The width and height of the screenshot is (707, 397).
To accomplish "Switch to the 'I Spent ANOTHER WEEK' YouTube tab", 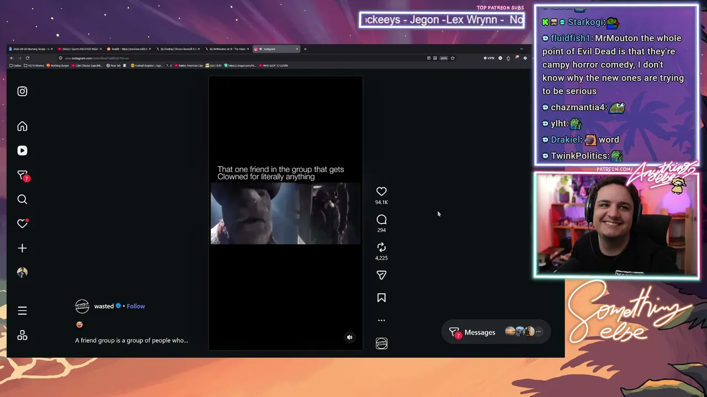I will point(79,49).
